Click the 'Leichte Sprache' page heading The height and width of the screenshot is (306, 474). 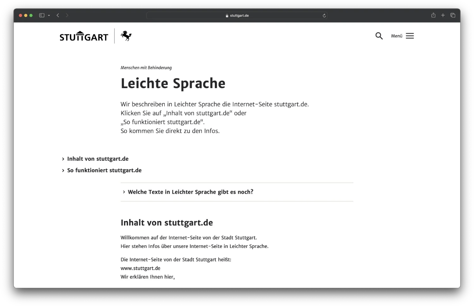pyautogui.click(x=173, y=84)
